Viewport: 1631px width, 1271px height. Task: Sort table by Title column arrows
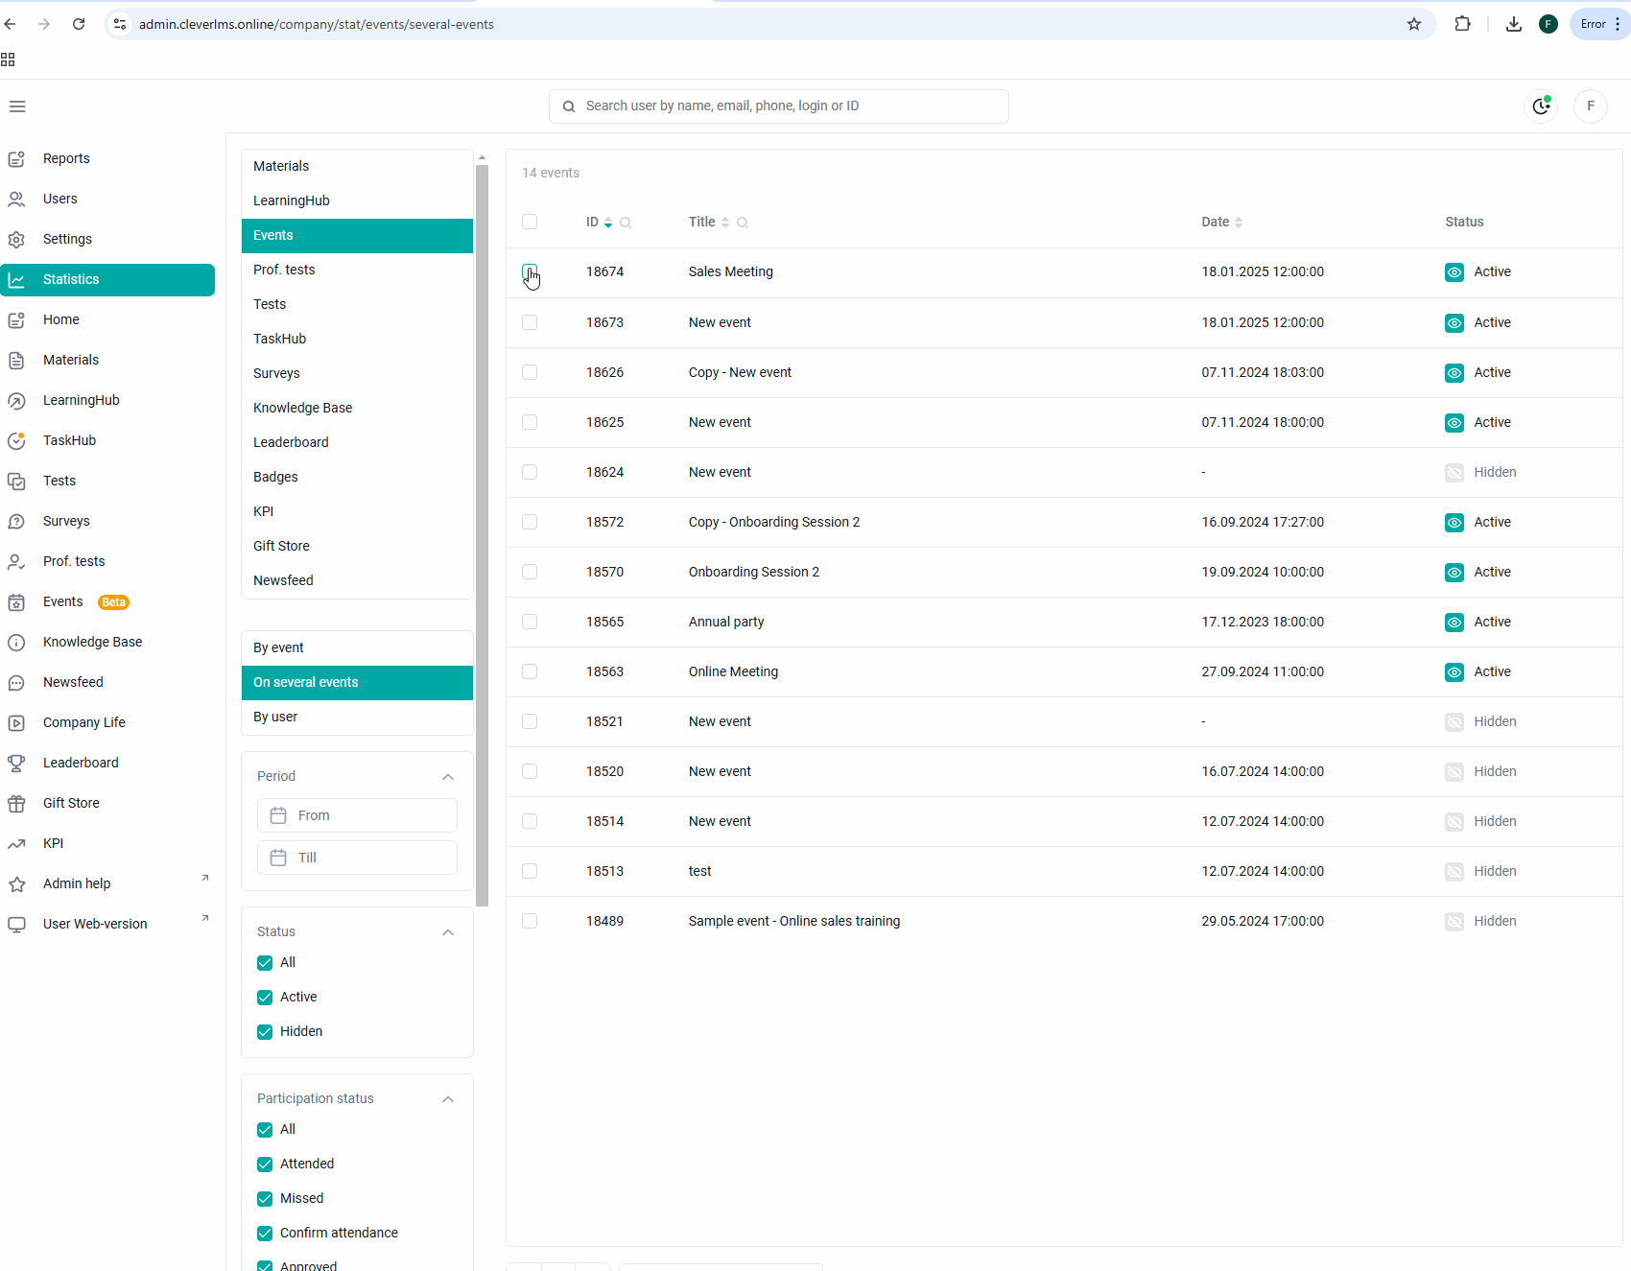point(725,223)
